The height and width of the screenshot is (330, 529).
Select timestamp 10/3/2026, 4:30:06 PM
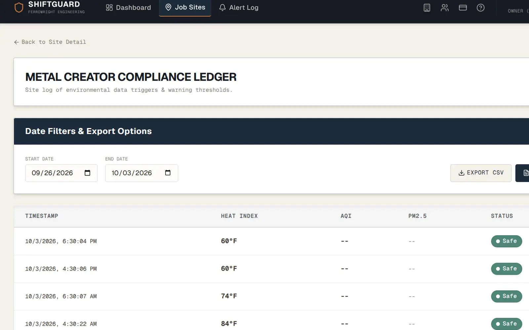click(x=61, y=269)
